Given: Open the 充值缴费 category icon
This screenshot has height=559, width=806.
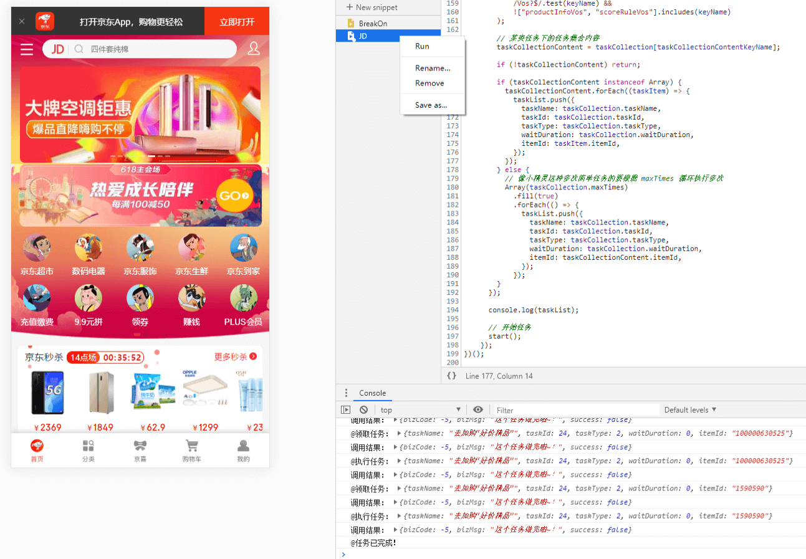Looking at the screenshot, I should click(x=37, y=306).
